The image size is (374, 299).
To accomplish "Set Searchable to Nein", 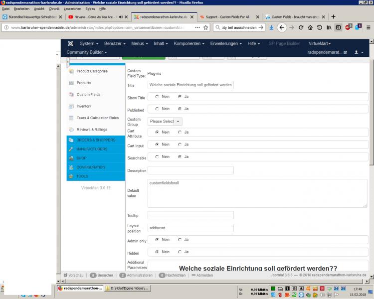I will (x=158, y=156).
